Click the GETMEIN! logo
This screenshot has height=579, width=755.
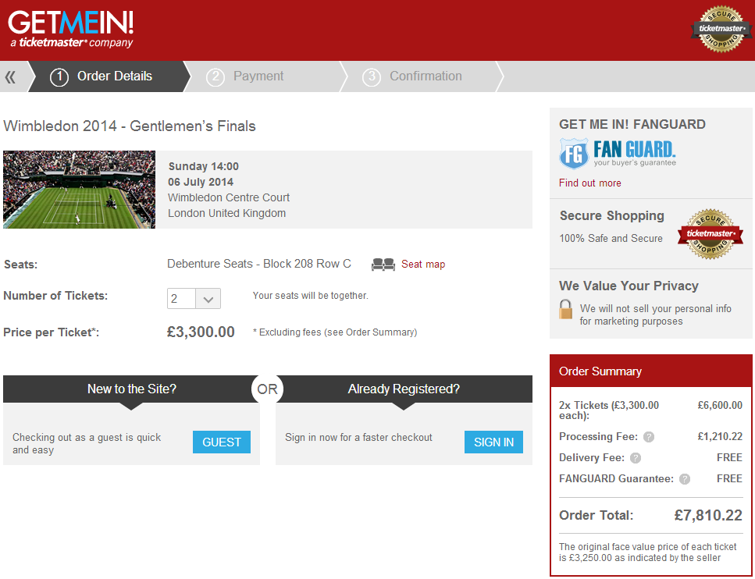(x=71, y=30)
